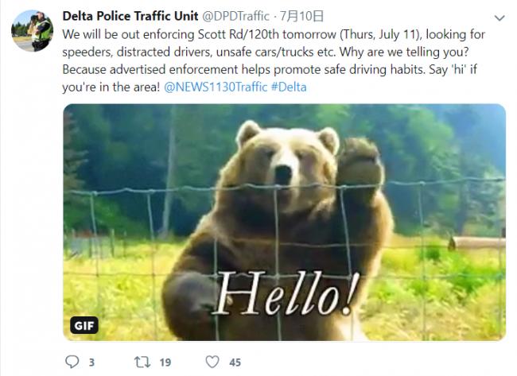Open the #Delta hashtag link
Screen dimensions: 517x376
(289, 87)
